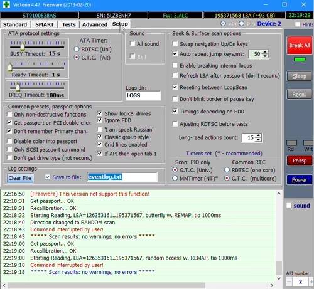Toggle Get passport on PCI double click
314x289 pixels.
tap(9, 122)
